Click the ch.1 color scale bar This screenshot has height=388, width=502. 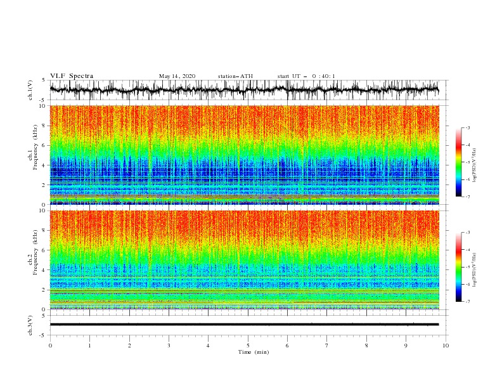tap(458, 162)
